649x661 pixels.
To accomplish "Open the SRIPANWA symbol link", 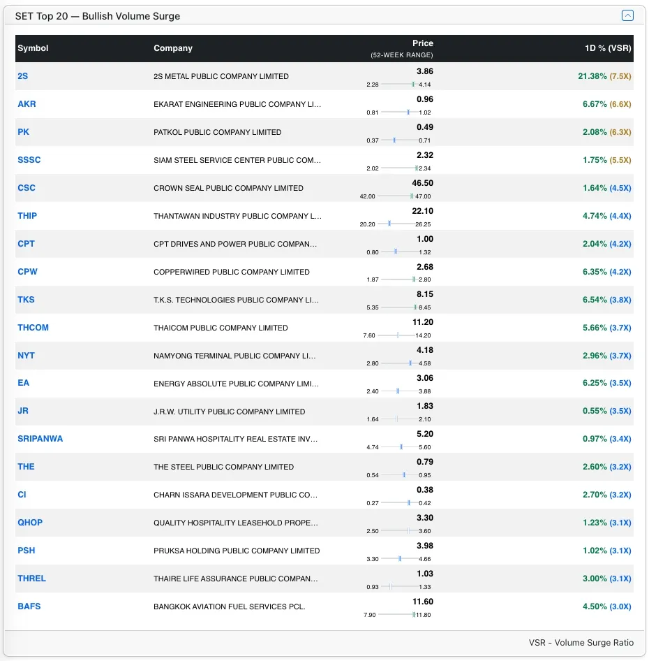I will click(x=40, y=438).
